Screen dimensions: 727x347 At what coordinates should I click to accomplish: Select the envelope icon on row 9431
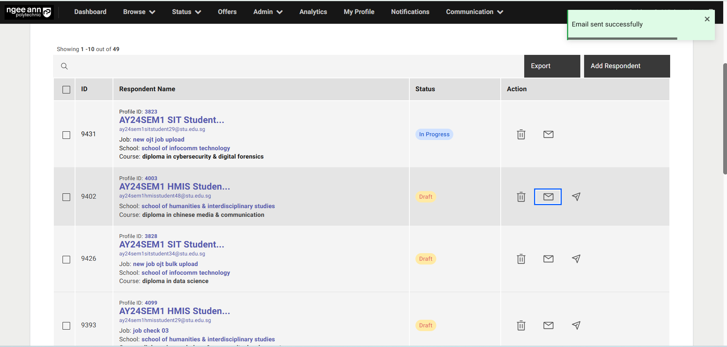pyautogui.click(x=548, y=134)
